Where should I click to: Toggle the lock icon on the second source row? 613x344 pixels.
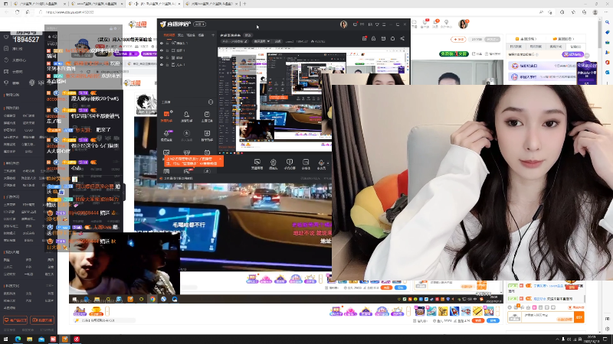point(167,50)
